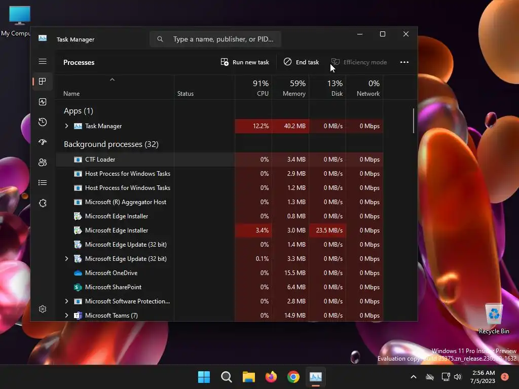
Task: Select the Microsoft SharePoint process
Action: 219,287
